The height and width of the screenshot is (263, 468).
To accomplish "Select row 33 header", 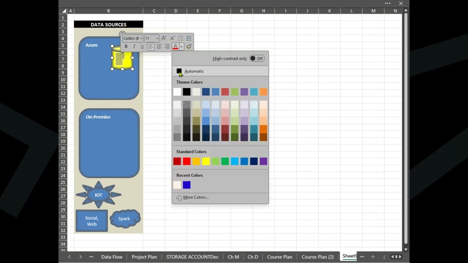I will pos(63,237).
